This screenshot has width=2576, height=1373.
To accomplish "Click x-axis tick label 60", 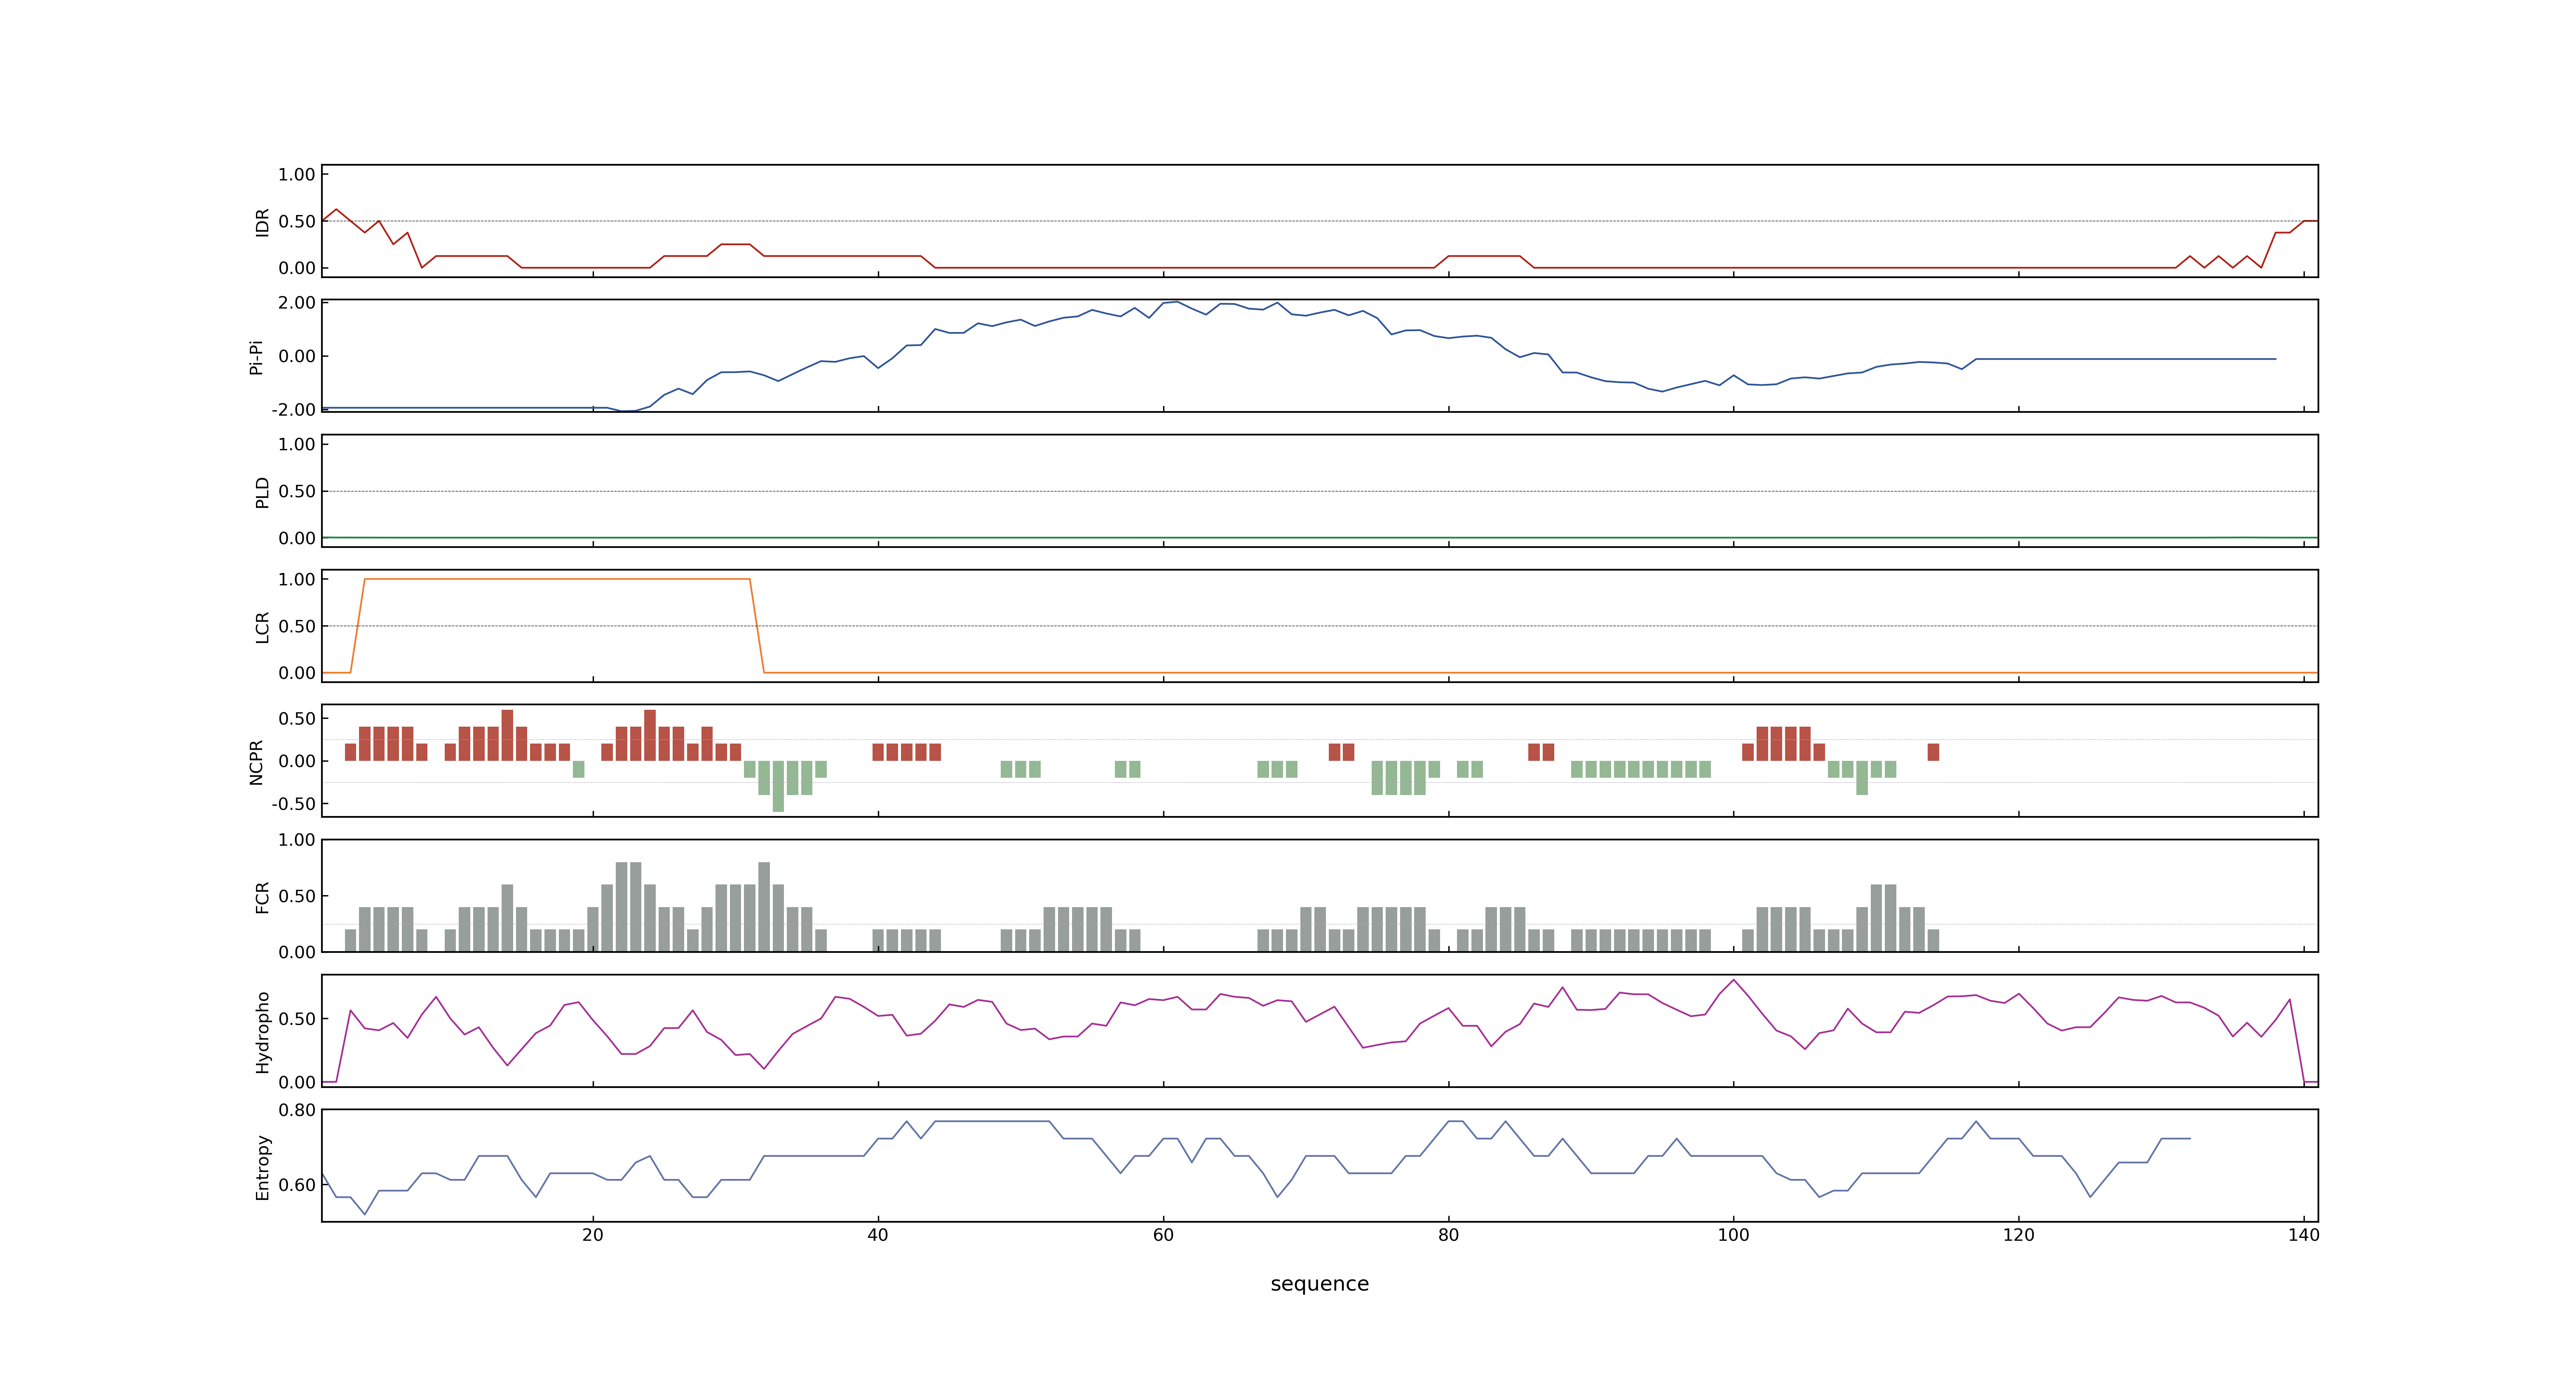I will tap(1163, 1234).
